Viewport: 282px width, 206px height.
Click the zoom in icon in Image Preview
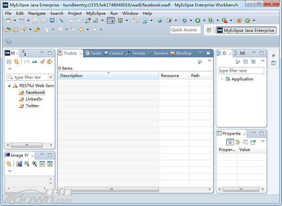(x=34, y=164)
